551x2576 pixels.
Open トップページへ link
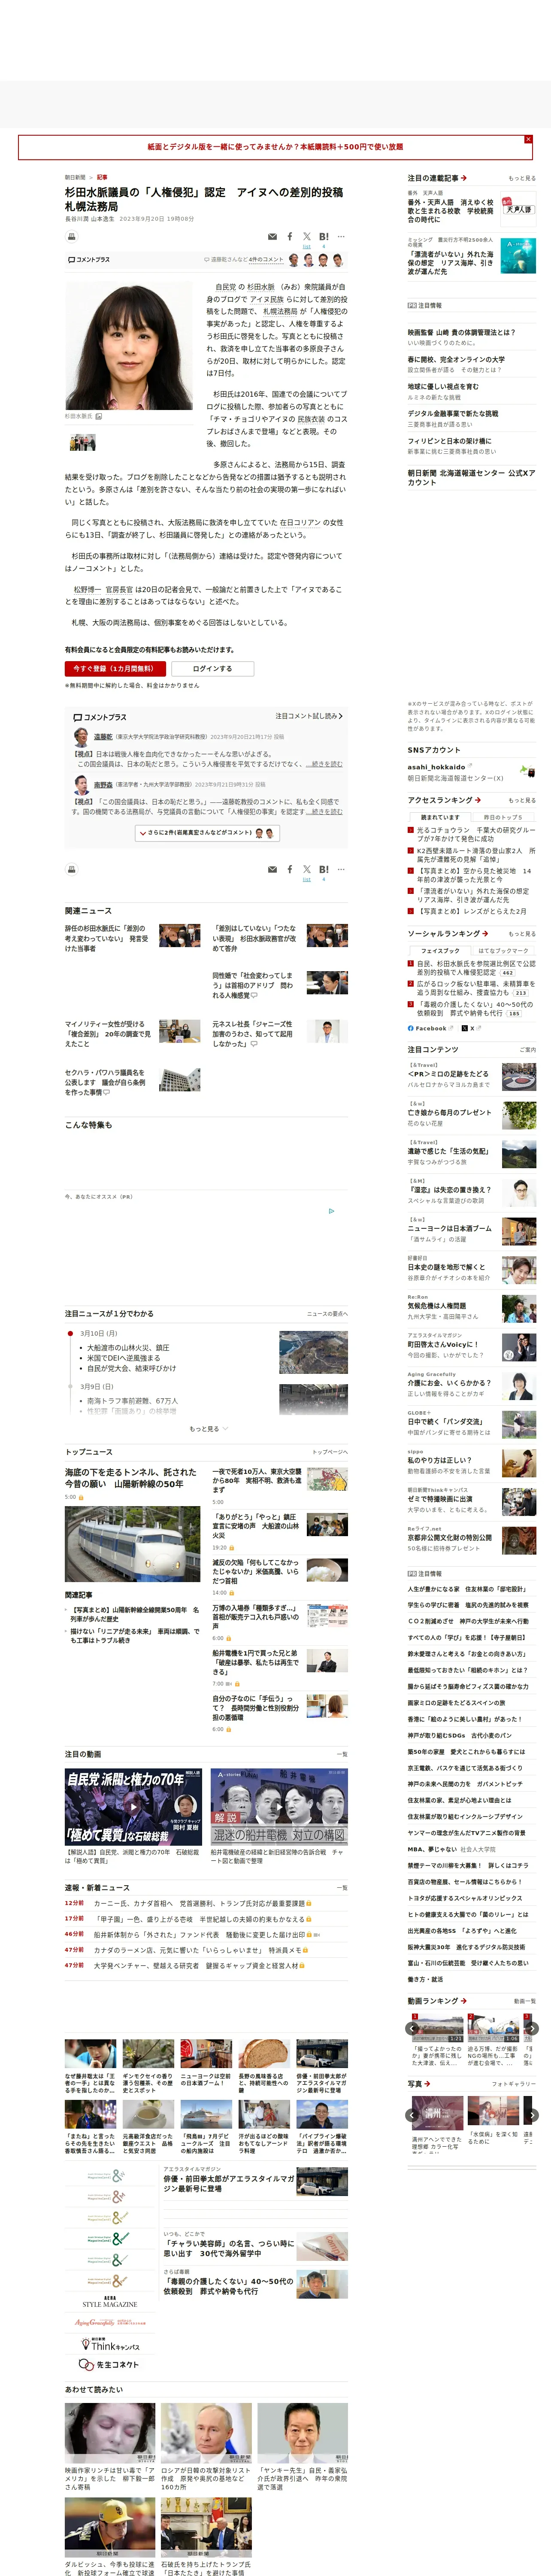click(x=329, y=1452)
